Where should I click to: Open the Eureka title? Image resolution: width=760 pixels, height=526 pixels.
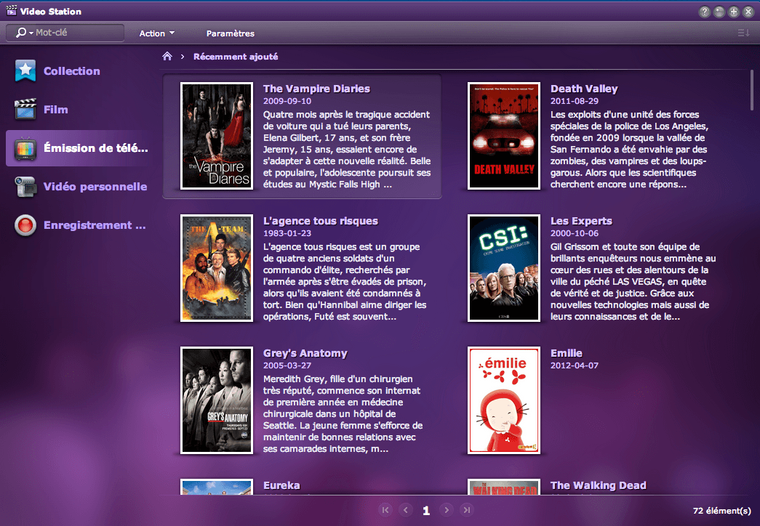pos(281,485)
